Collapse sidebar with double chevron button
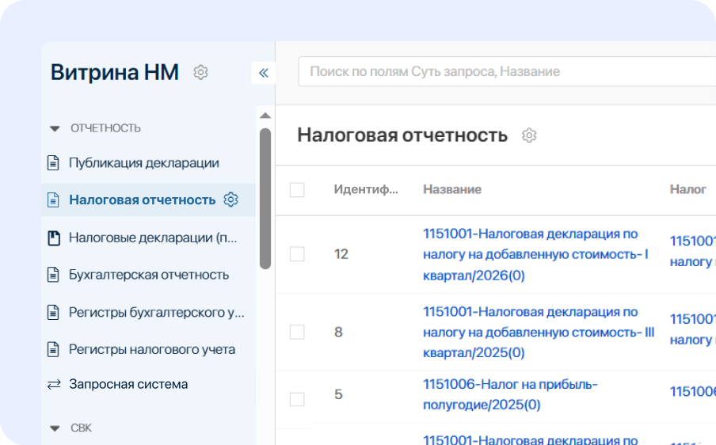The height and width of the screenshot is (445, 716). click(x=264, y=73)
